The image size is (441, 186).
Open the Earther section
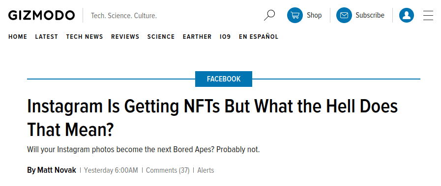(x=197, y=37)
